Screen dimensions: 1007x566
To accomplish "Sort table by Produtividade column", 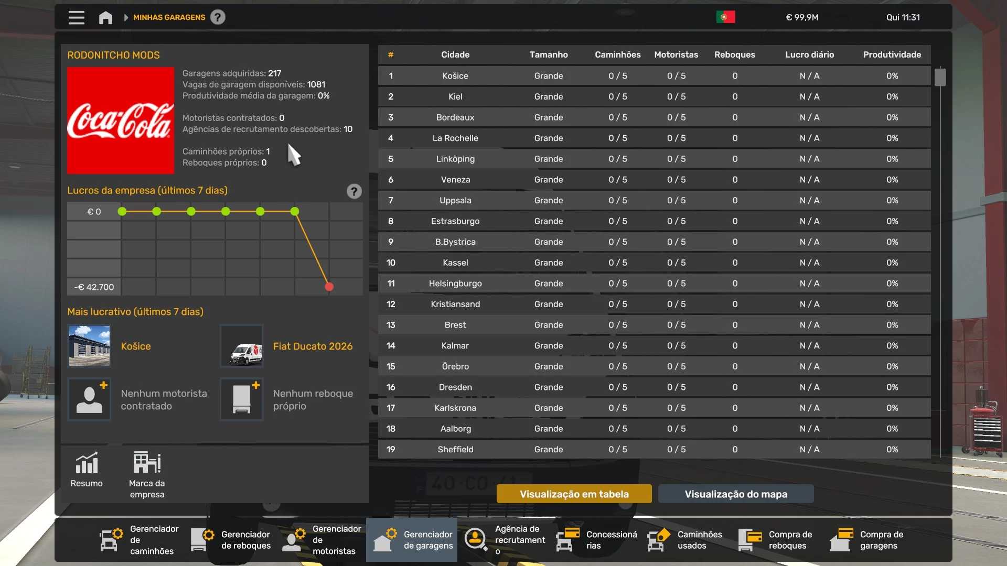I will (x=892, y=55).
